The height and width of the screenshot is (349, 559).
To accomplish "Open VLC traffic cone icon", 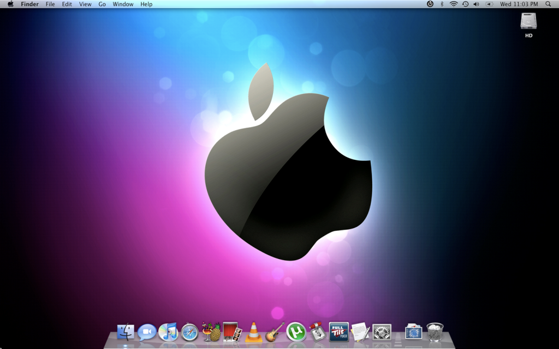I will [x=253, y=332].
